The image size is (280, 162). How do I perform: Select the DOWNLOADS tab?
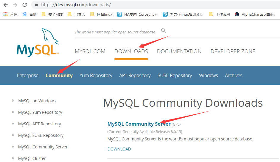pos(131,51)
